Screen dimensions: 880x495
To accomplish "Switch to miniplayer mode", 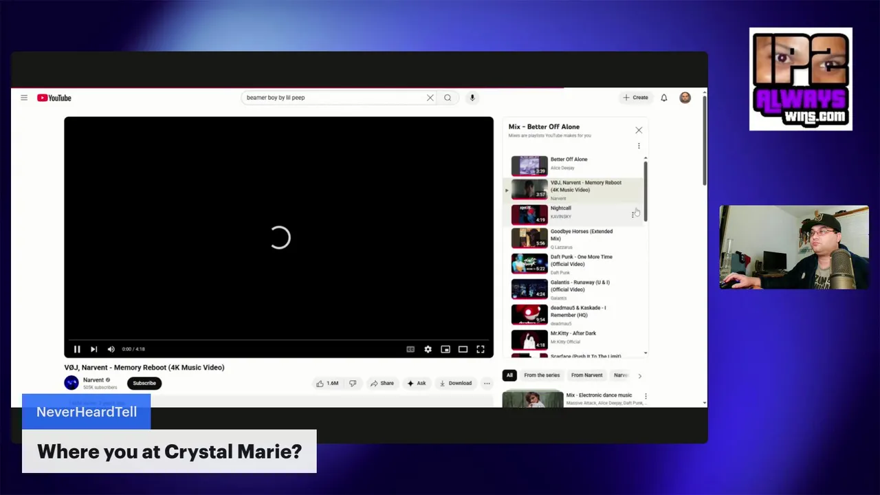I will [445, 349].
